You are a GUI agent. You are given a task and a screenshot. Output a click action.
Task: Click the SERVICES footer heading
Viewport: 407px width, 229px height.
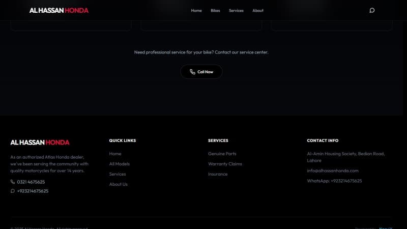click(218, 140)
